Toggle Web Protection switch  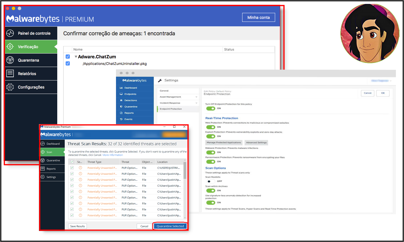click(211, 127)
